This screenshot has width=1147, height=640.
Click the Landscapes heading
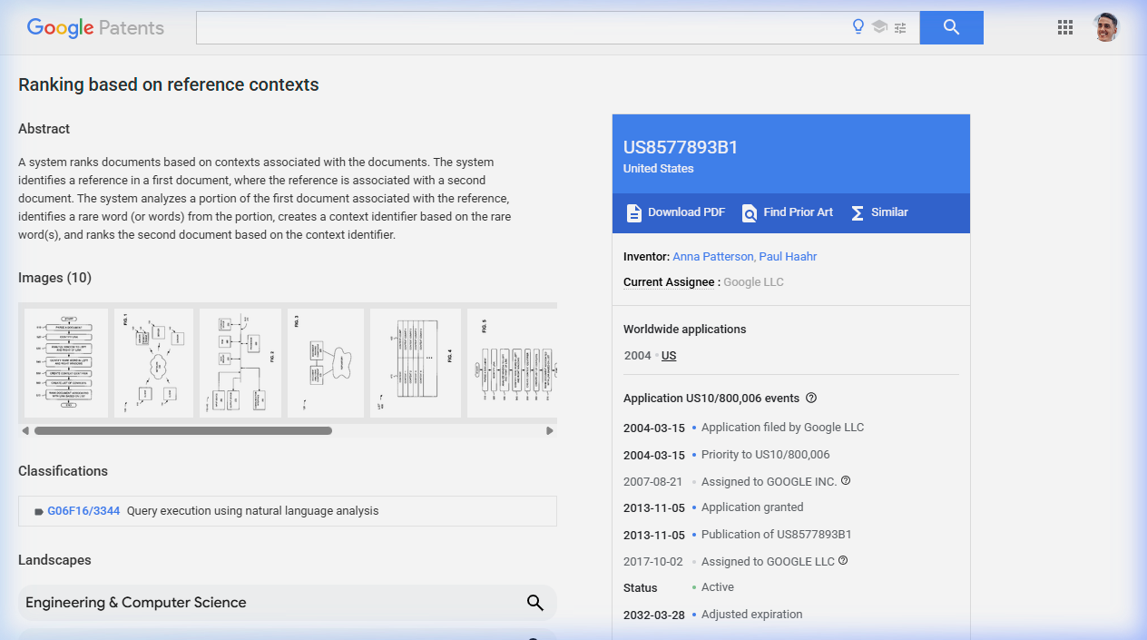[x=54, y=560]
